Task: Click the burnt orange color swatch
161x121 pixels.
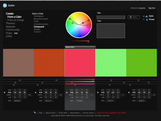Action: pos(49,63)
